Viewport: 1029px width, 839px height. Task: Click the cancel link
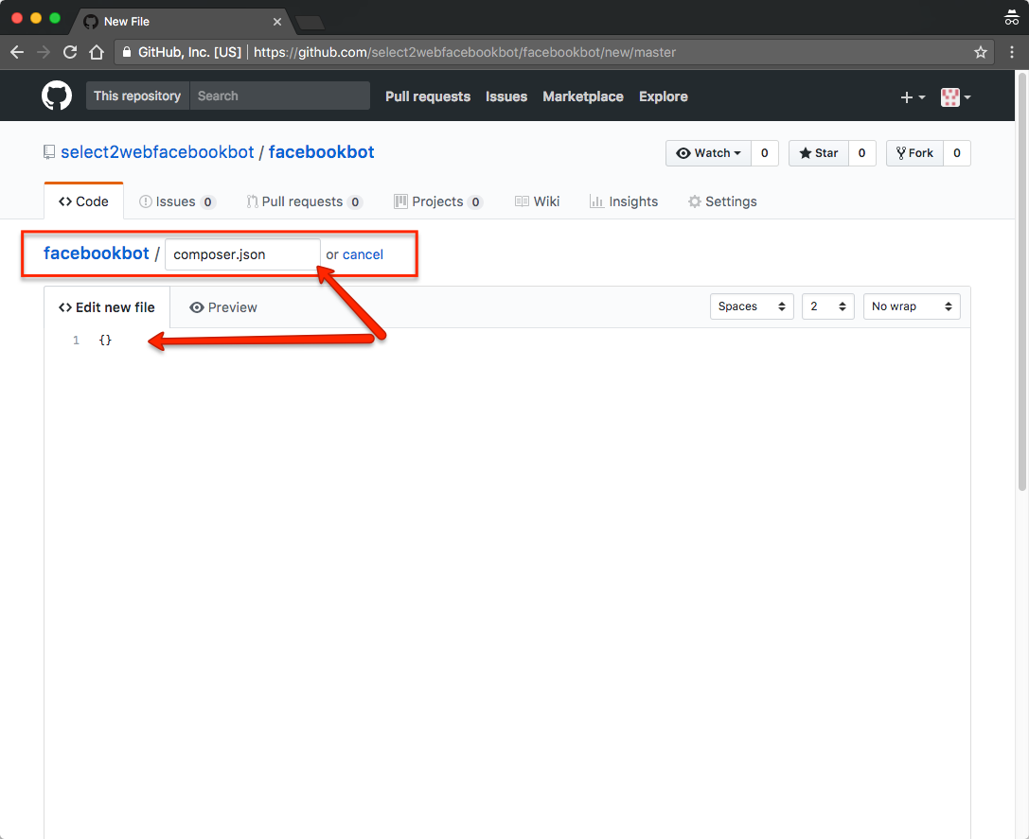pos(363,254)
